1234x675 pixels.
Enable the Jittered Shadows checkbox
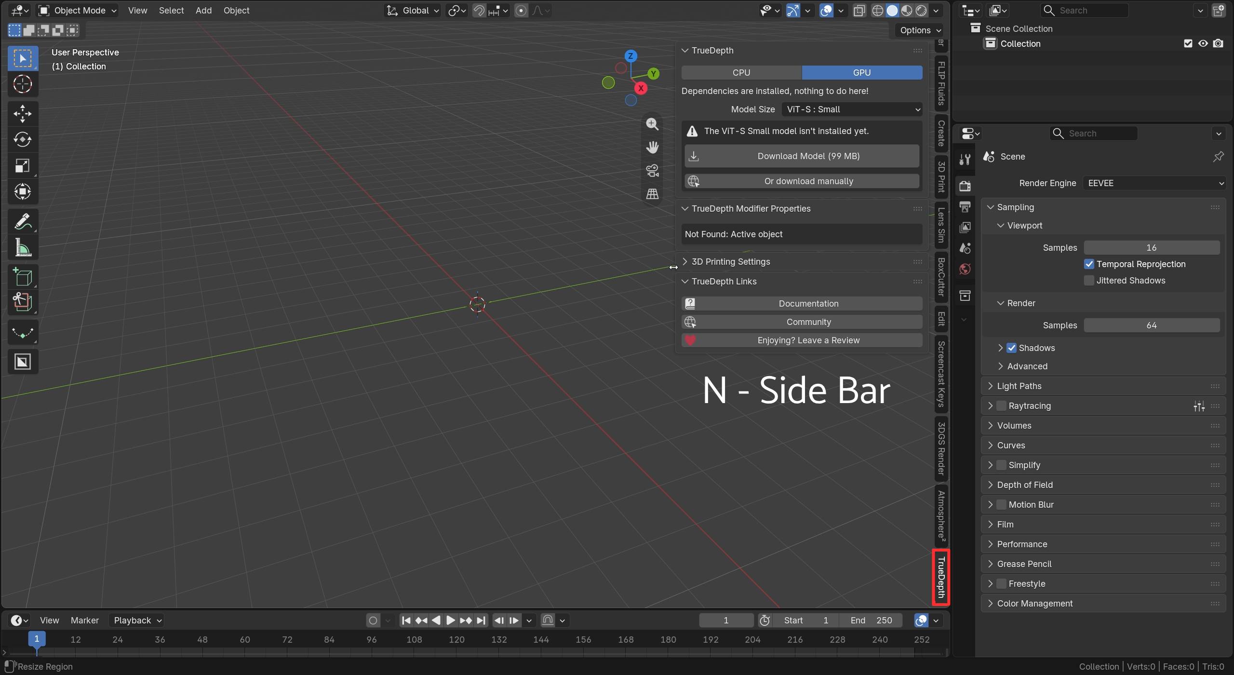[x=1089, y=281]
